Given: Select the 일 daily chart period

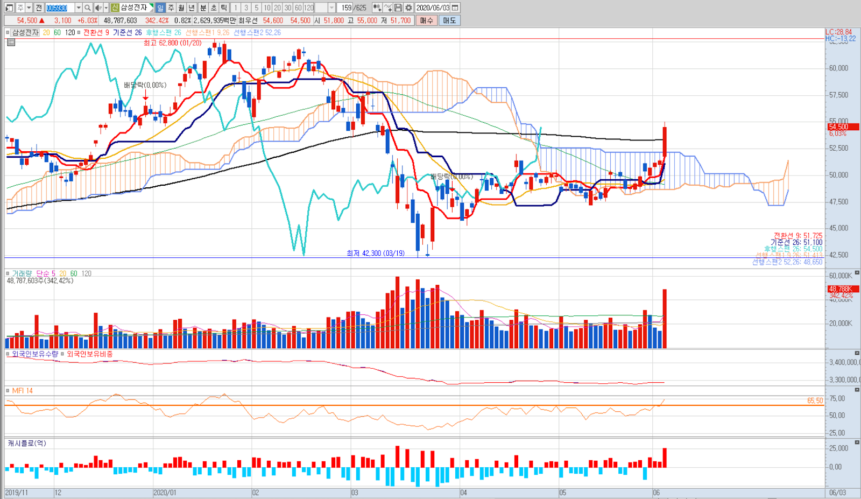Looking at the screenshot, I should point(160,8).
